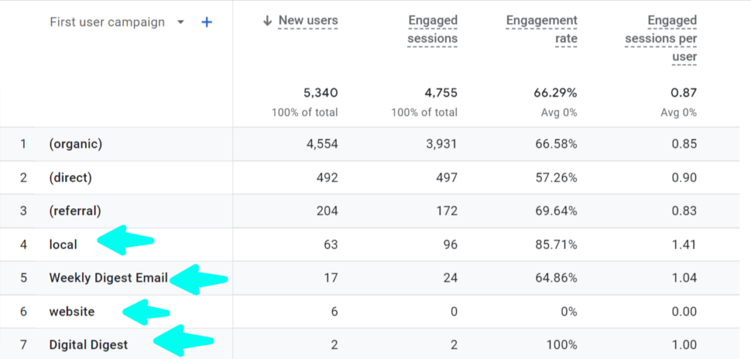
Task: Click the 4,755 total engaged sessions value
Action: 441,92
